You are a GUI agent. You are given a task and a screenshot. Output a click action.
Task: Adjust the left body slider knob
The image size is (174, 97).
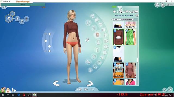point(46,41)
